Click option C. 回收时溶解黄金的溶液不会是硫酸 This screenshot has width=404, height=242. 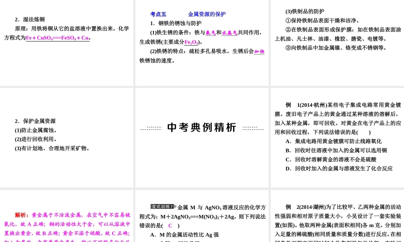(x=331, y=159)
